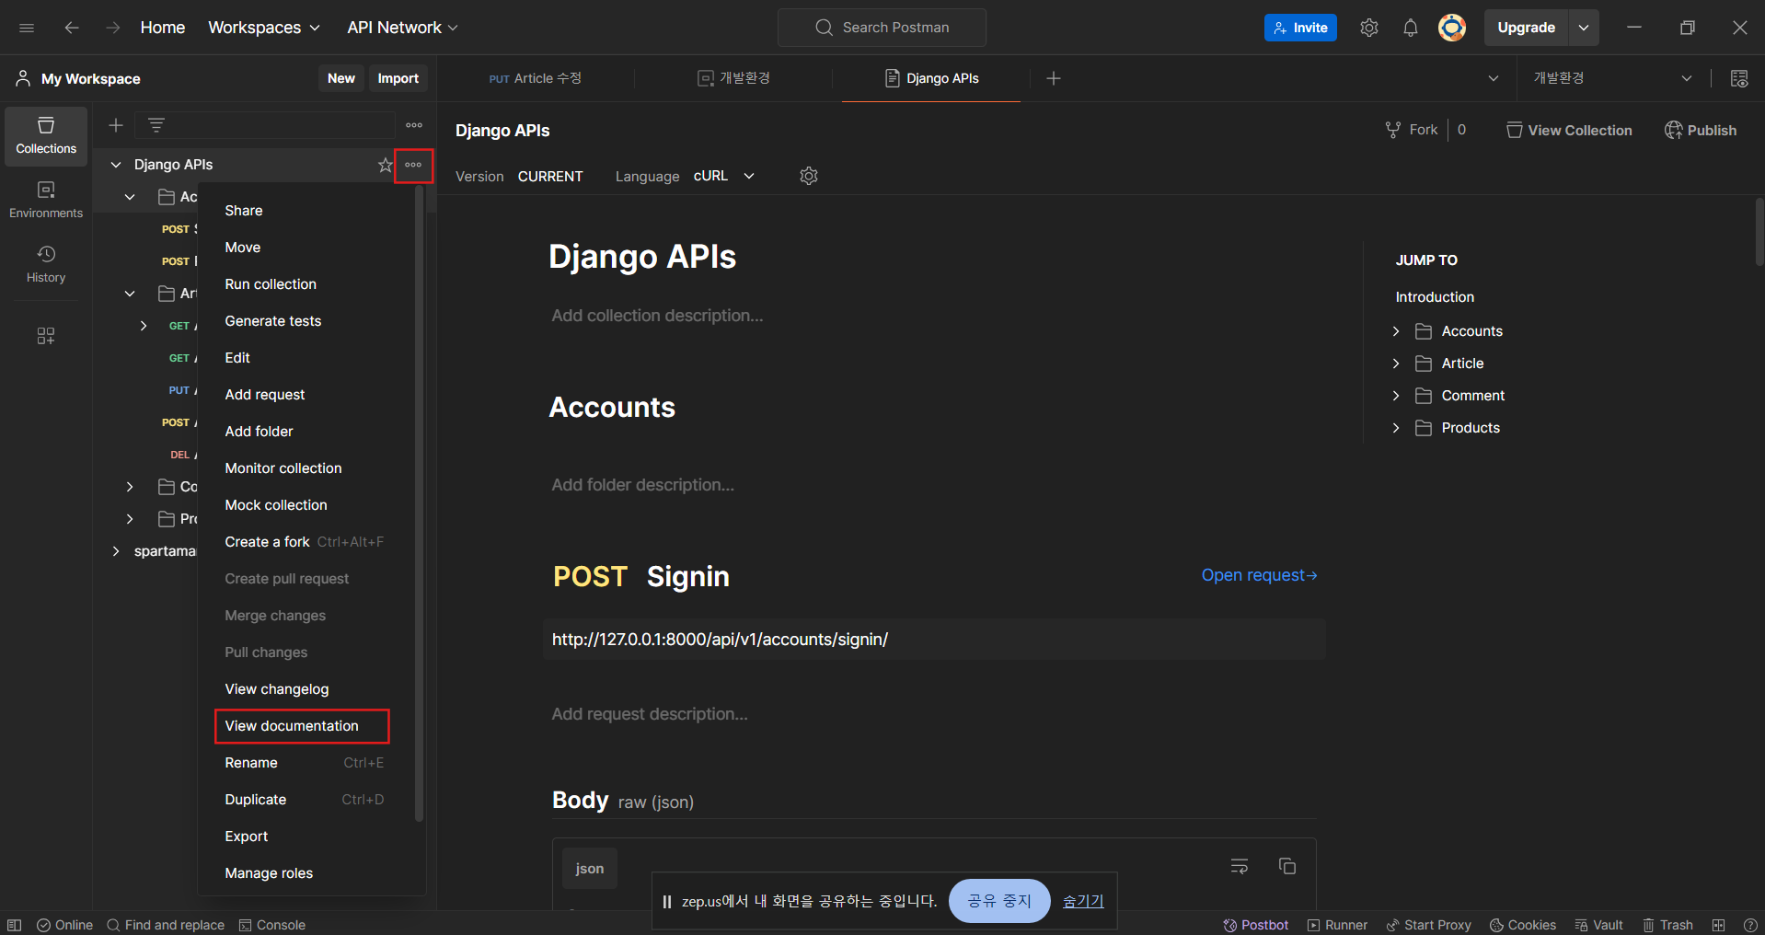This screenshot has height=935, width=1765.
Task: Open a new tab with plus
Action: [x=1054, y=78]
